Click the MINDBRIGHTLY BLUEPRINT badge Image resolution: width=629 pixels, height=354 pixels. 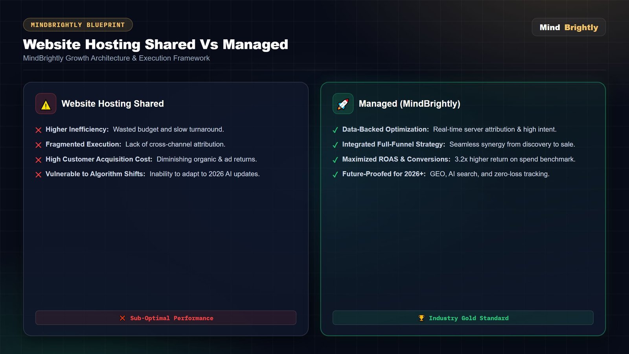[x=78, y=25]
